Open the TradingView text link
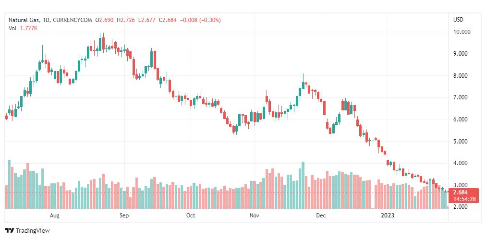486x239 pixels. (x=33, y=231)
